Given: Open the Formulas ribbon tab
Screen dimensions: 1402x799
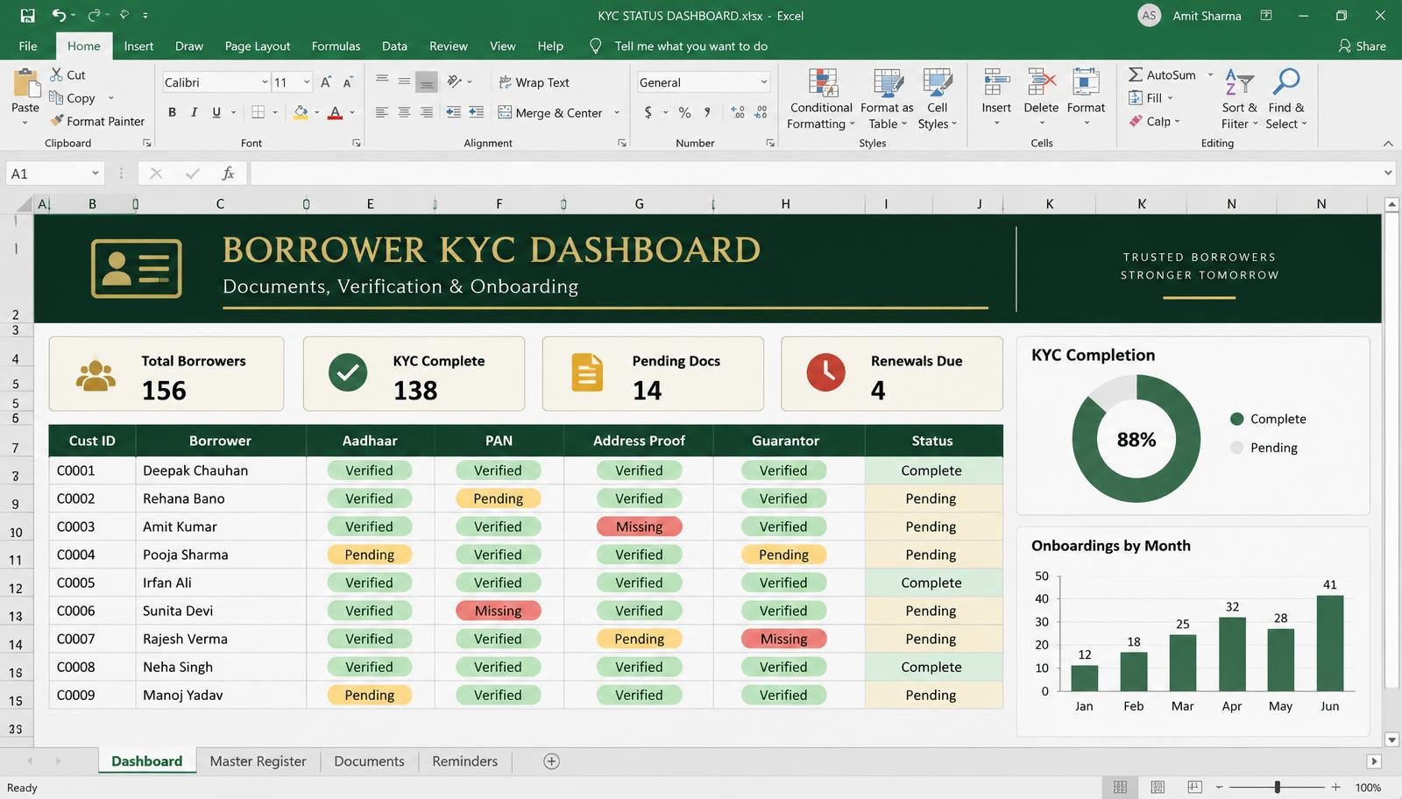Looking at the screenshot, I should coord(336,46).
